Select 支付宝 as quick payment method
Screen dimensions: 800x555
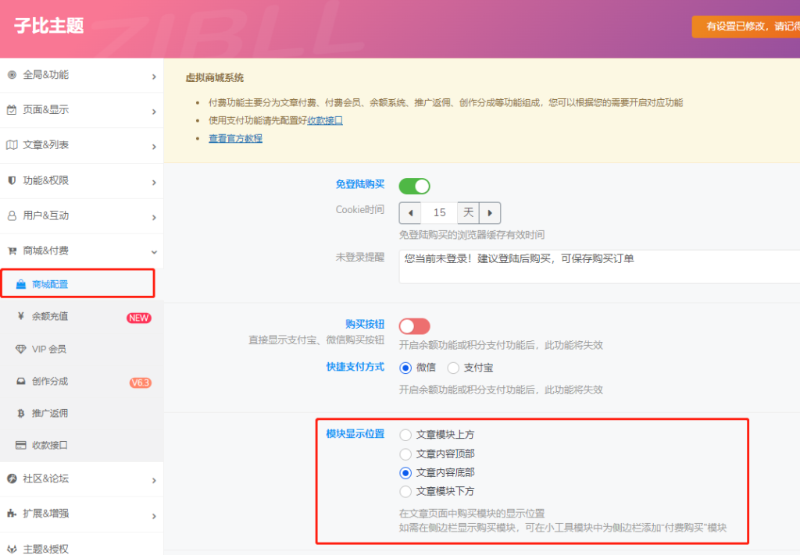pyautogui.click(x=453, y=368)
